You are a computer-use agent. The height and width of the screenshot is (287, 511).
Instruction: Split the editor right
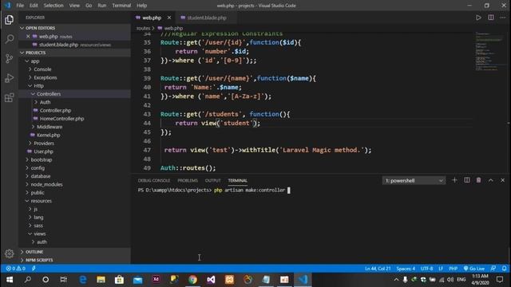point(491,18)
